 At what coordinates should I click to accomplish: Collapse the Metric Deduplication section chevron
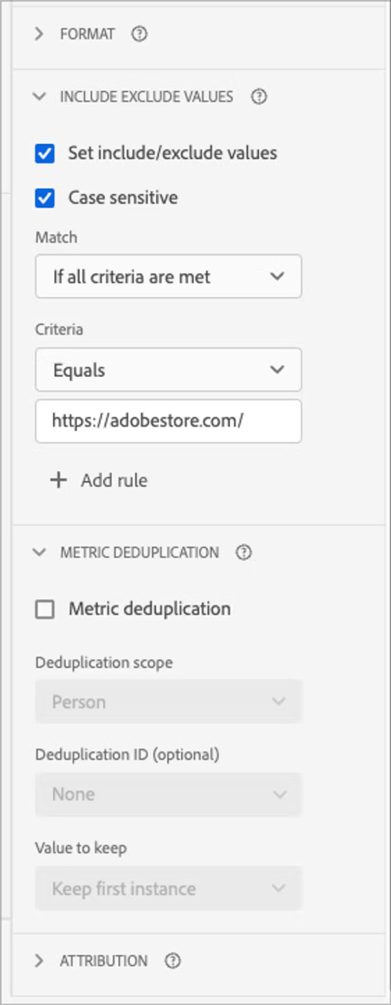click(39, 552)
